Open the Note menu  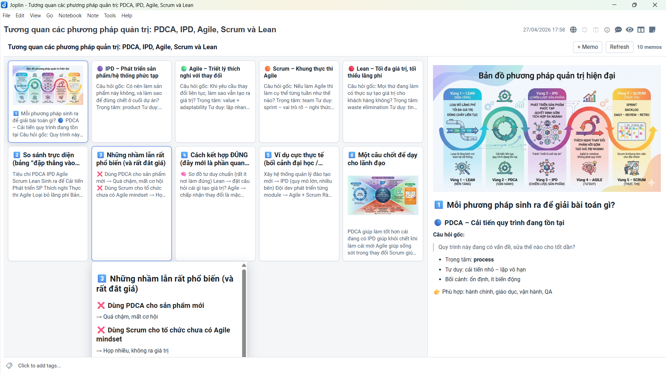coord(93,16)
